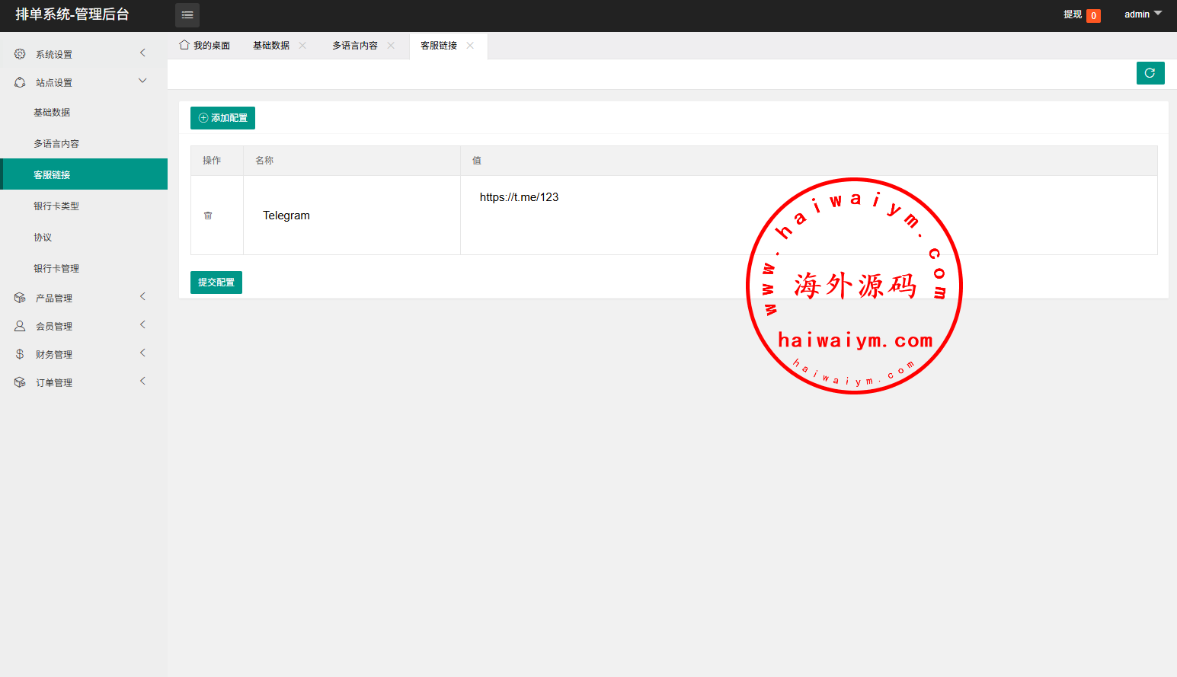
Task: Open 银行卡类型 in the sidebar
Action: pos(56,206)
